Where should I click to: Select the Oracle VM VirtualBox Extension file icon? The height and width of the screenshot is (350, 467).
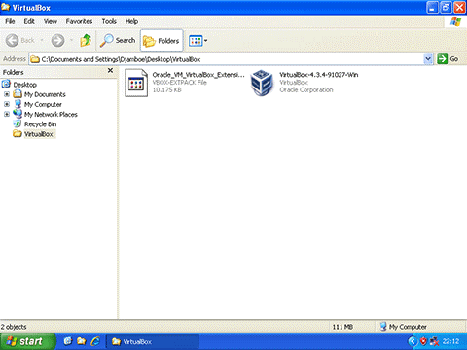coord(136,83)
